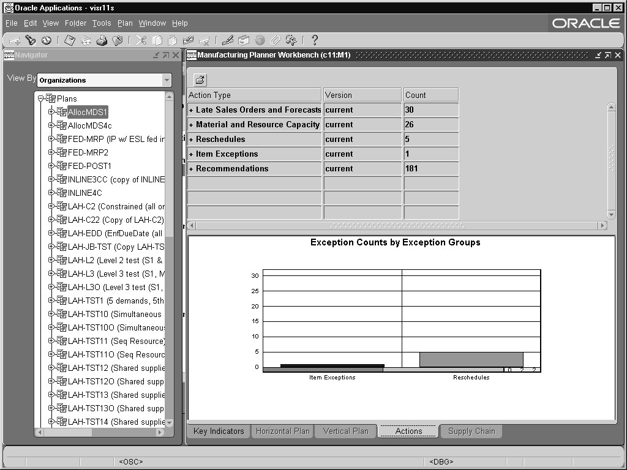Click the actions table scroll down arrow

611,215
